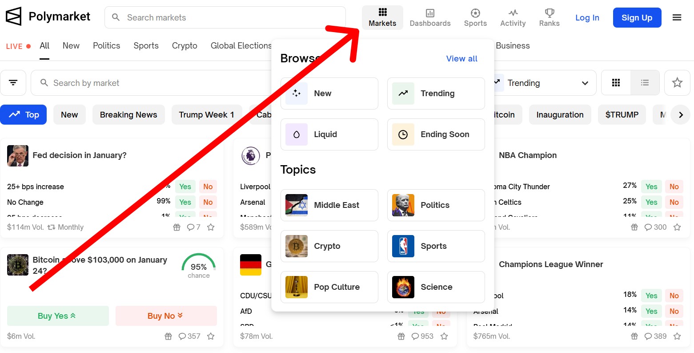694x353 pixels.
Task: Favorite the Champions League Winner market
Action: click(x=677, y=337)
